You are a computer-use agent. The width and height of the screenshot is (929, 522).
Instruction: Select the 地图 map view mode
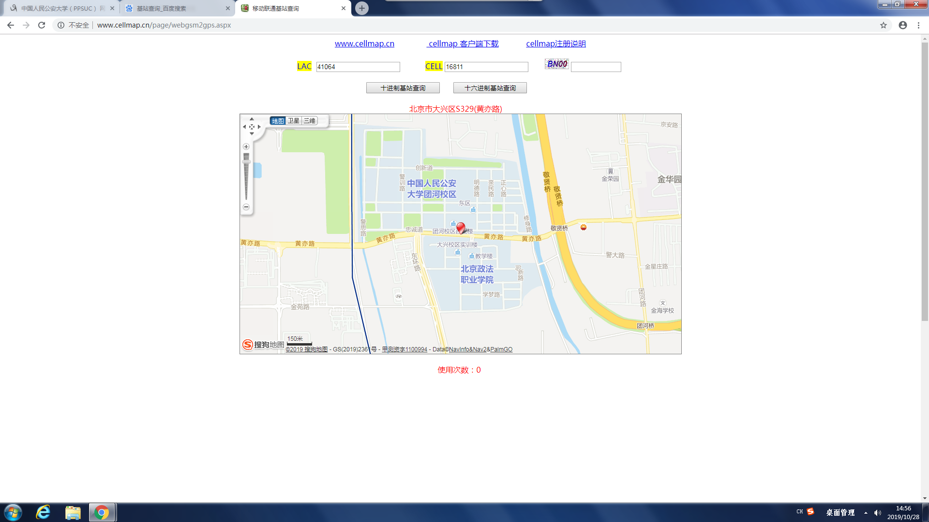(x=278, y=121)
